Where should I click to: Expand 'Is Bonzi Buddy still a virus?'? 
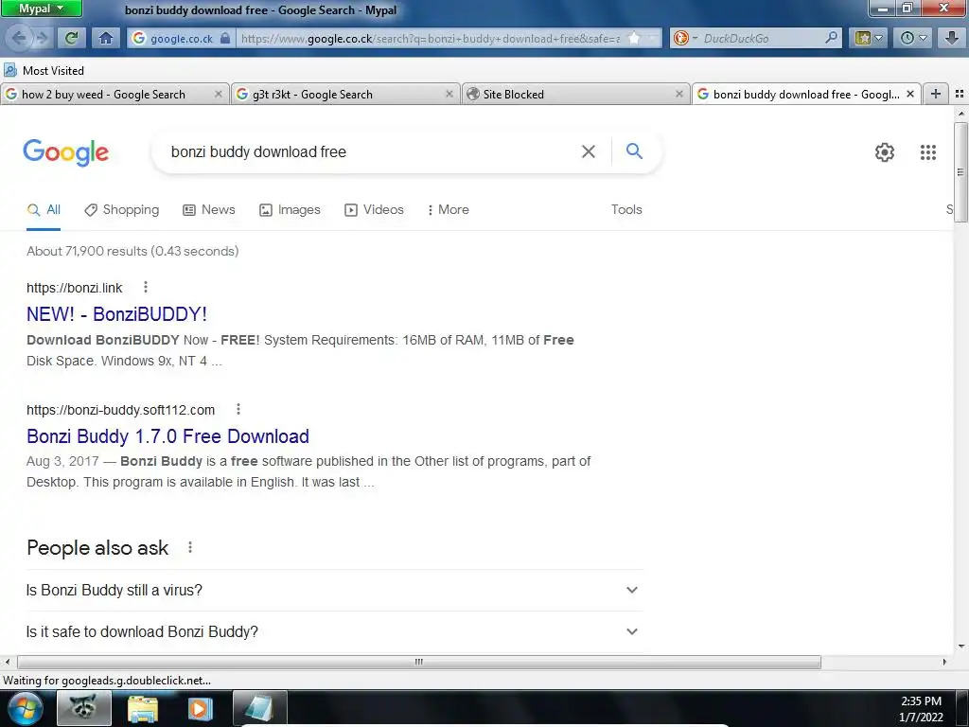click(x=334, y=591)
